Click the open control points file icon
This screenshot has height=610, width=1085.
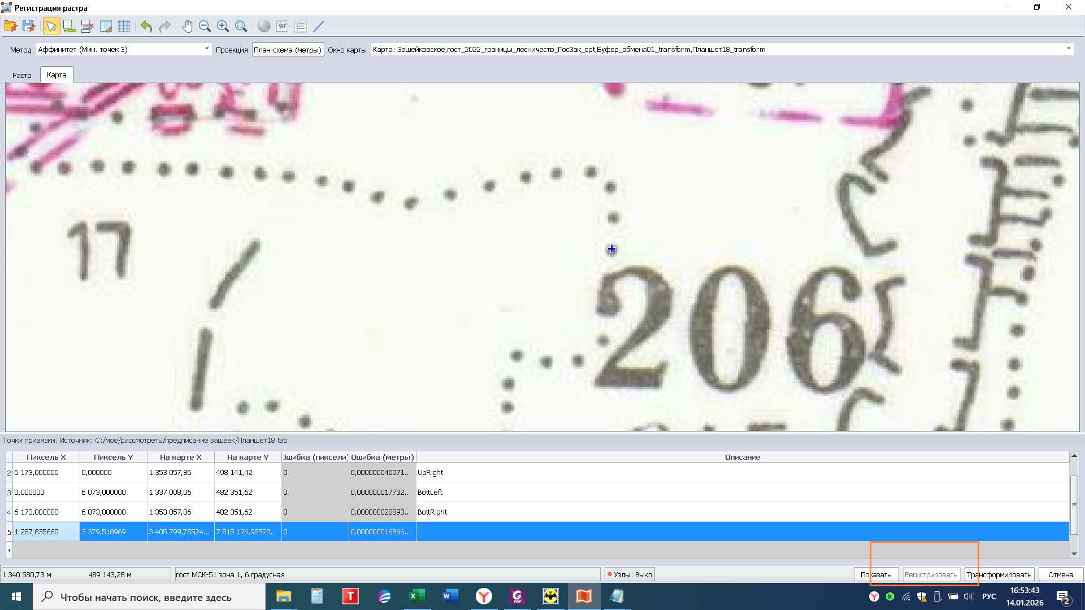pos(10,26)
